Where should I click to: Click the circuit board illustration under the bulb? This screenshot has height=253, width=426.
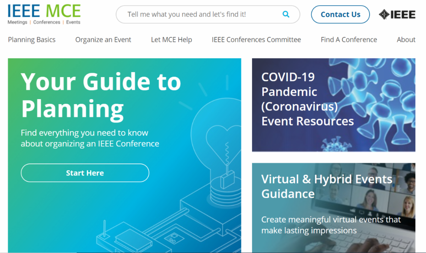tap(167, 227)
